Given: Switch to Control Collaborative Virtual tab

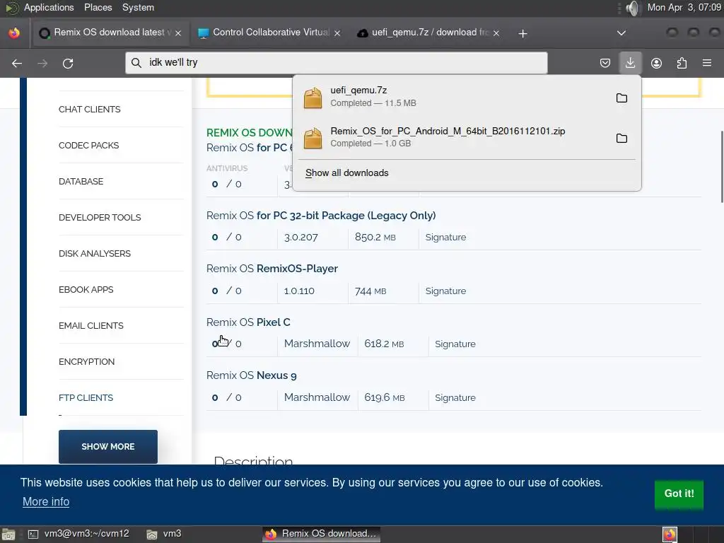Looking at the screenshot, I should click(x=270, y=33).
